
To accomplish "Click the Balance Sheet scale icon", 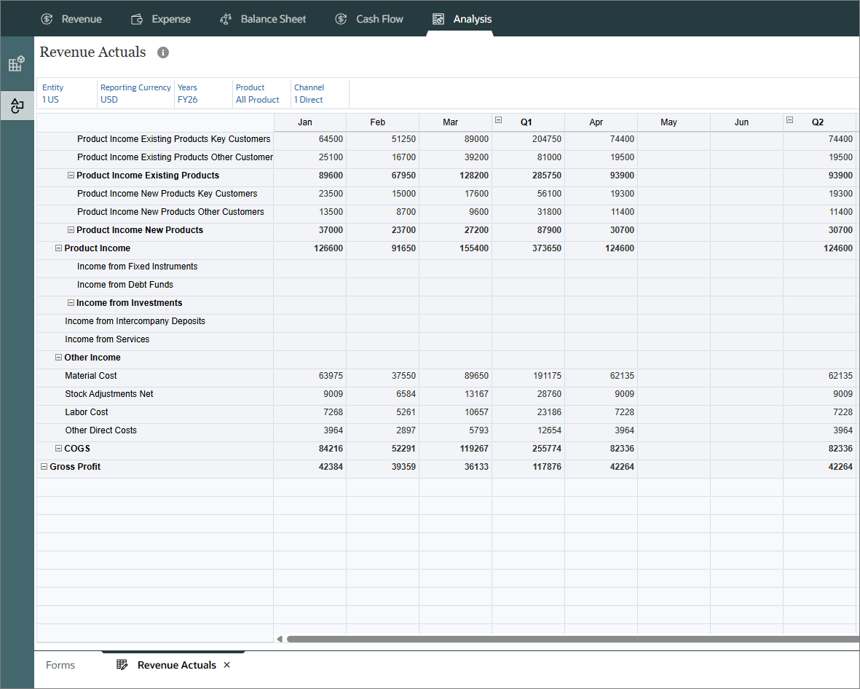I will pyautogui.click(x=226, y=19).
